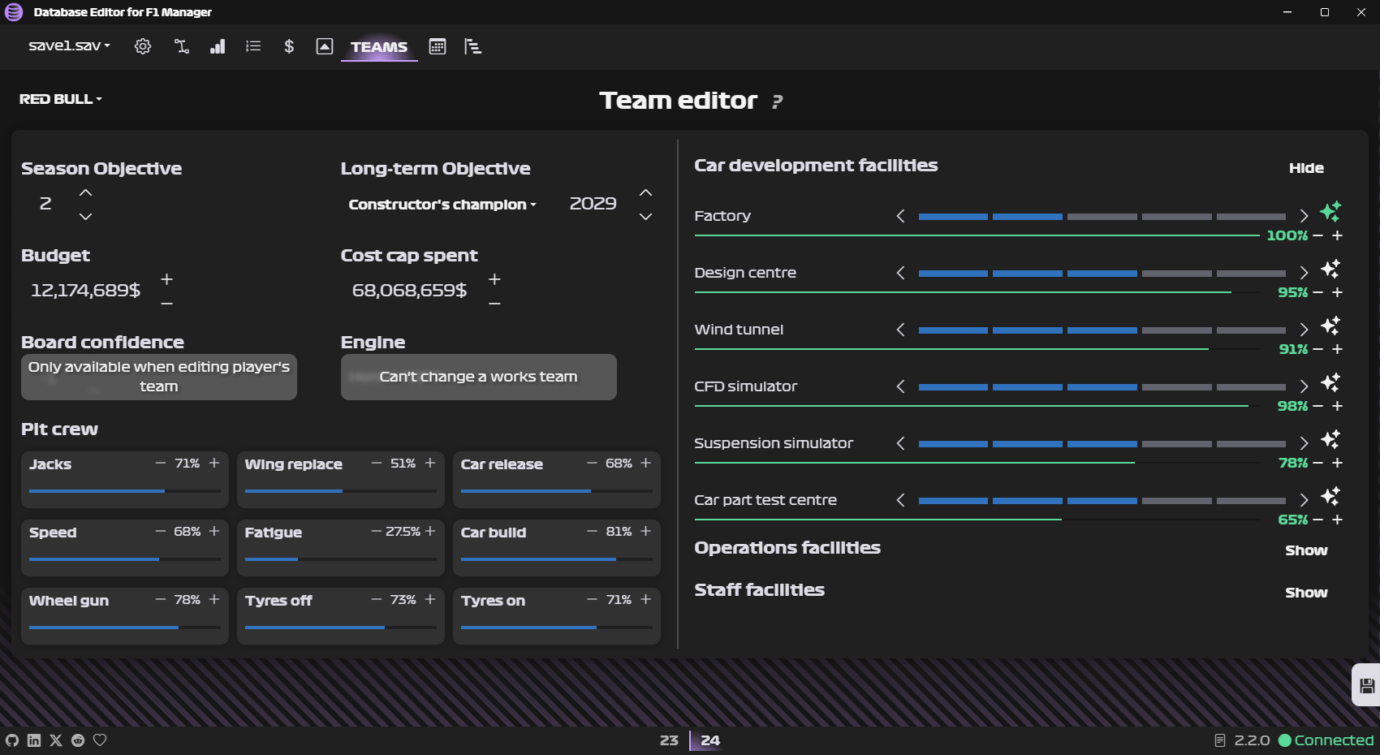The image size is (1380, 755).
Task: Decrease Factory condition percentage with minus
Action: [1318, 235]
